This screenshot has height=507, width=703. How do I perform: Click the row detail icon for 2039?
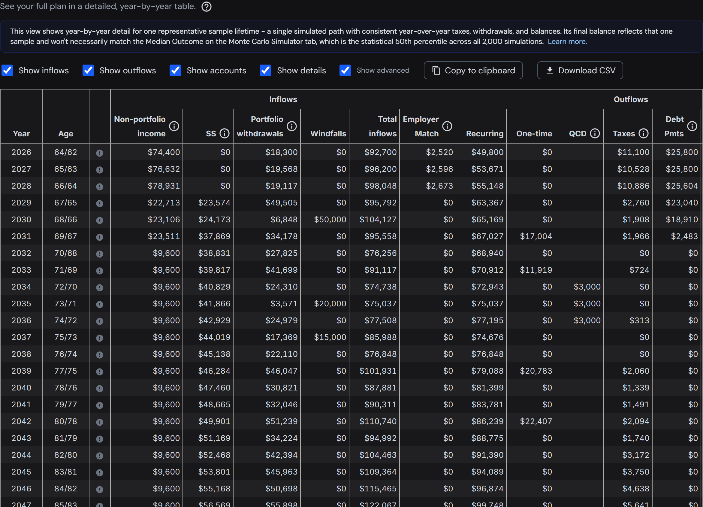tap(99, 372)
